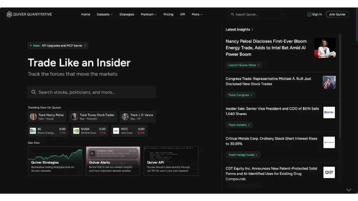Click the Track Hedge Funds button

coord(243,155)
